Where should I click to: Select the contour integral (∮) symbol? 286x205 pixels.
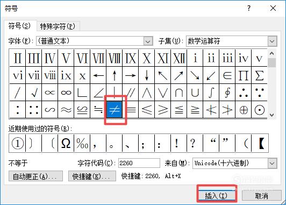coord(227,93)
